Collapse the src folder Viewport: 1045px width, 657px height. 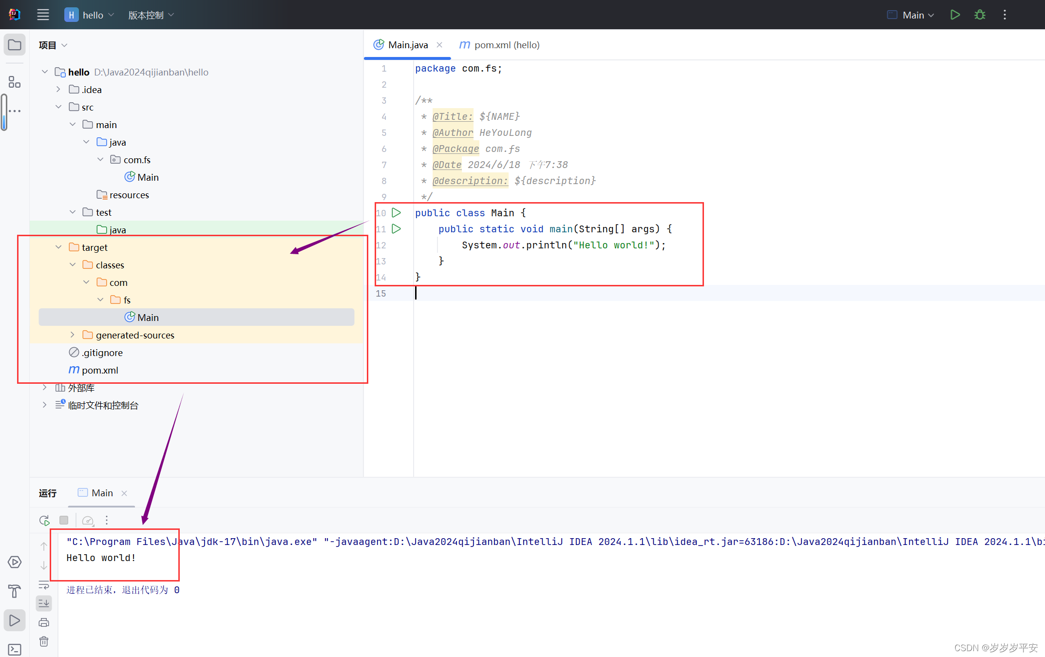[x=58, y=107]
